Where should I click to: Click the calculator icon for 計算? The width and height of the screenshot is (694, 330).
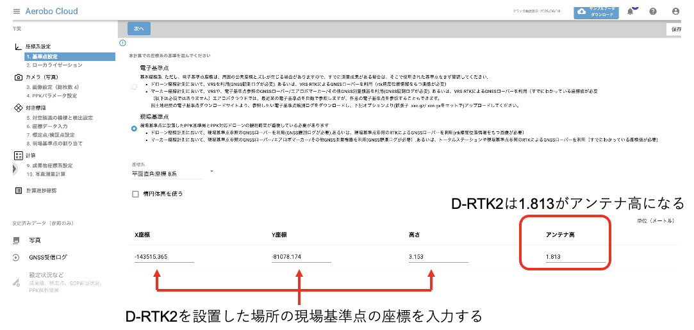point(18,155)
